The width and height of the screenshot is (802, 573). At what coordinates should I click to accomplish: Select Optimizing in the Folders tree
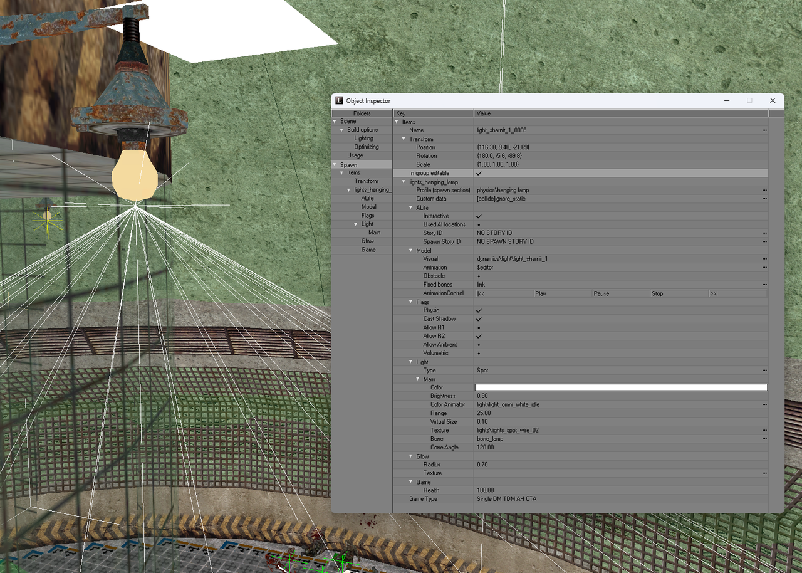click(367, 147)
